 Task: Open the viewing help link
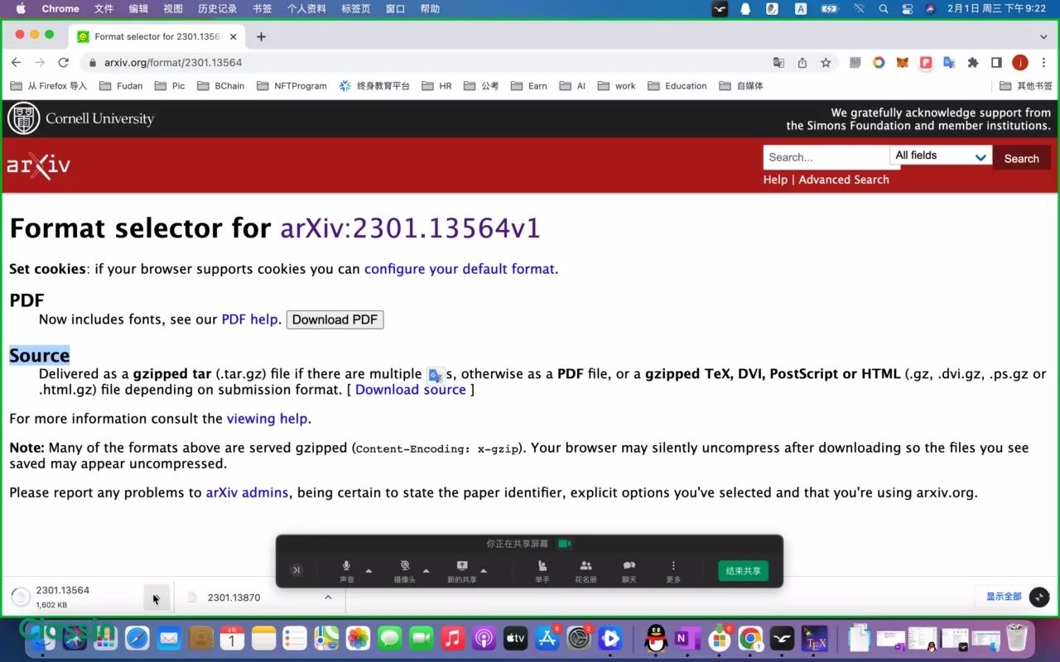tap(267, 419)
